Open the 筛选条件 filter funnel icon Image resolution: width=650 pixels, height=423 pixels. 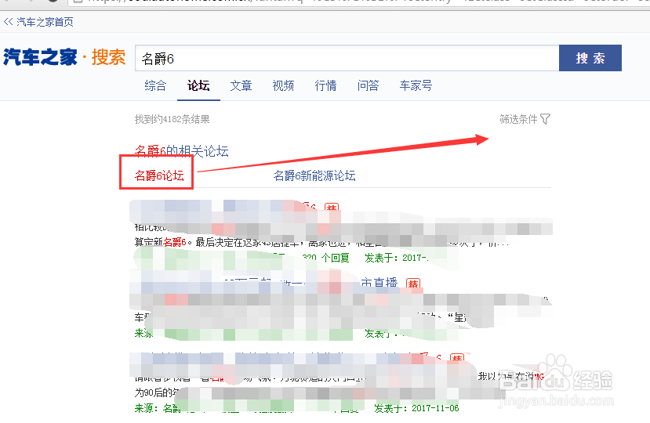(546, 119)
